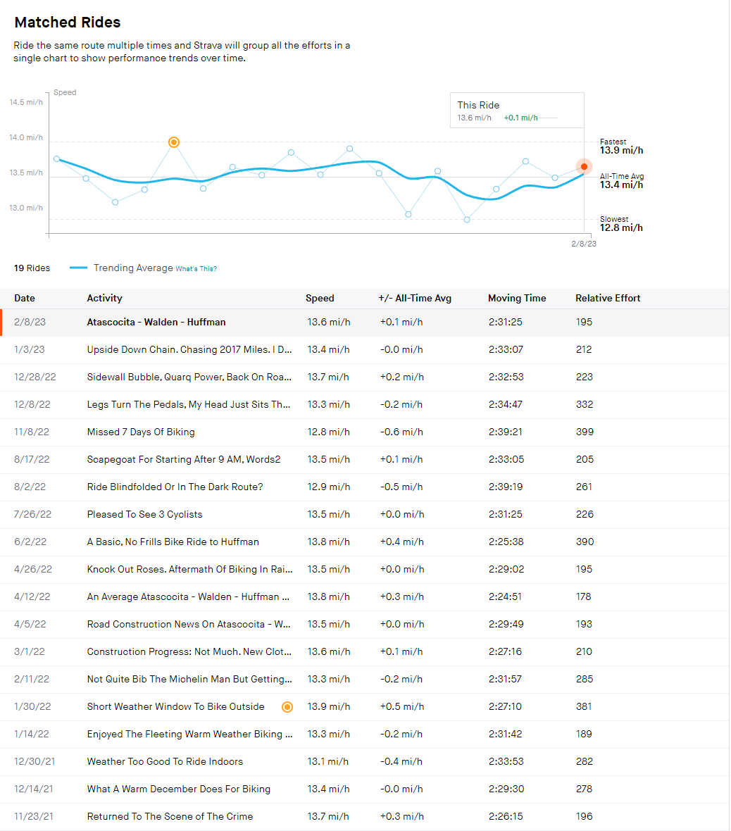Open the Atascocita - Walden - Huffman activity

156,322
